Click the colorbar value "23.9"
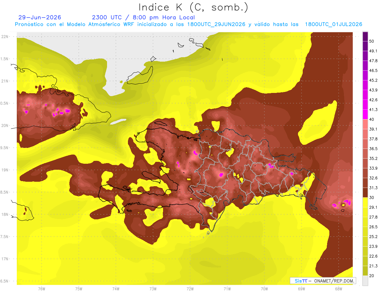This screenshot has height=293, width=380. tap(373, 247)
